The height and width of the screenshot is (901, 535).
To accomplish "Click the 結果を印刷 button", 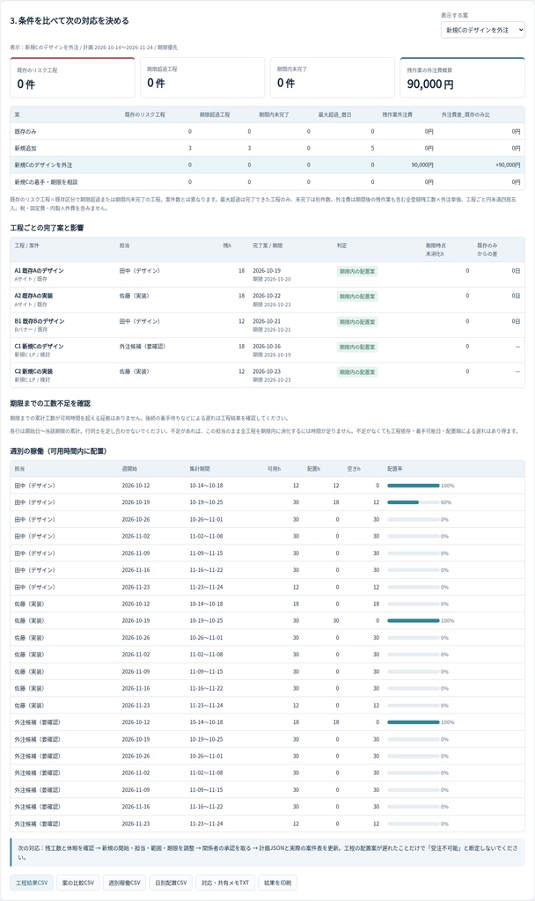I will click(x=277, y=883).
